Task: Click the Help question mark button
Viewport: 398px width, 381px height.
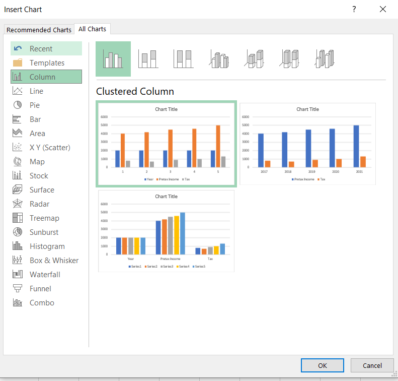Action: (x=354, y=9)
